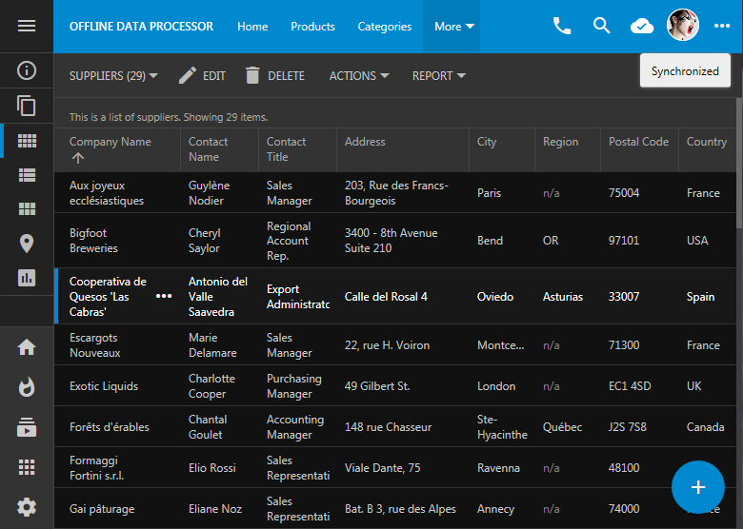The image size is (743, 529).
Task: Open the Products menu item
Action: (312, 27)
